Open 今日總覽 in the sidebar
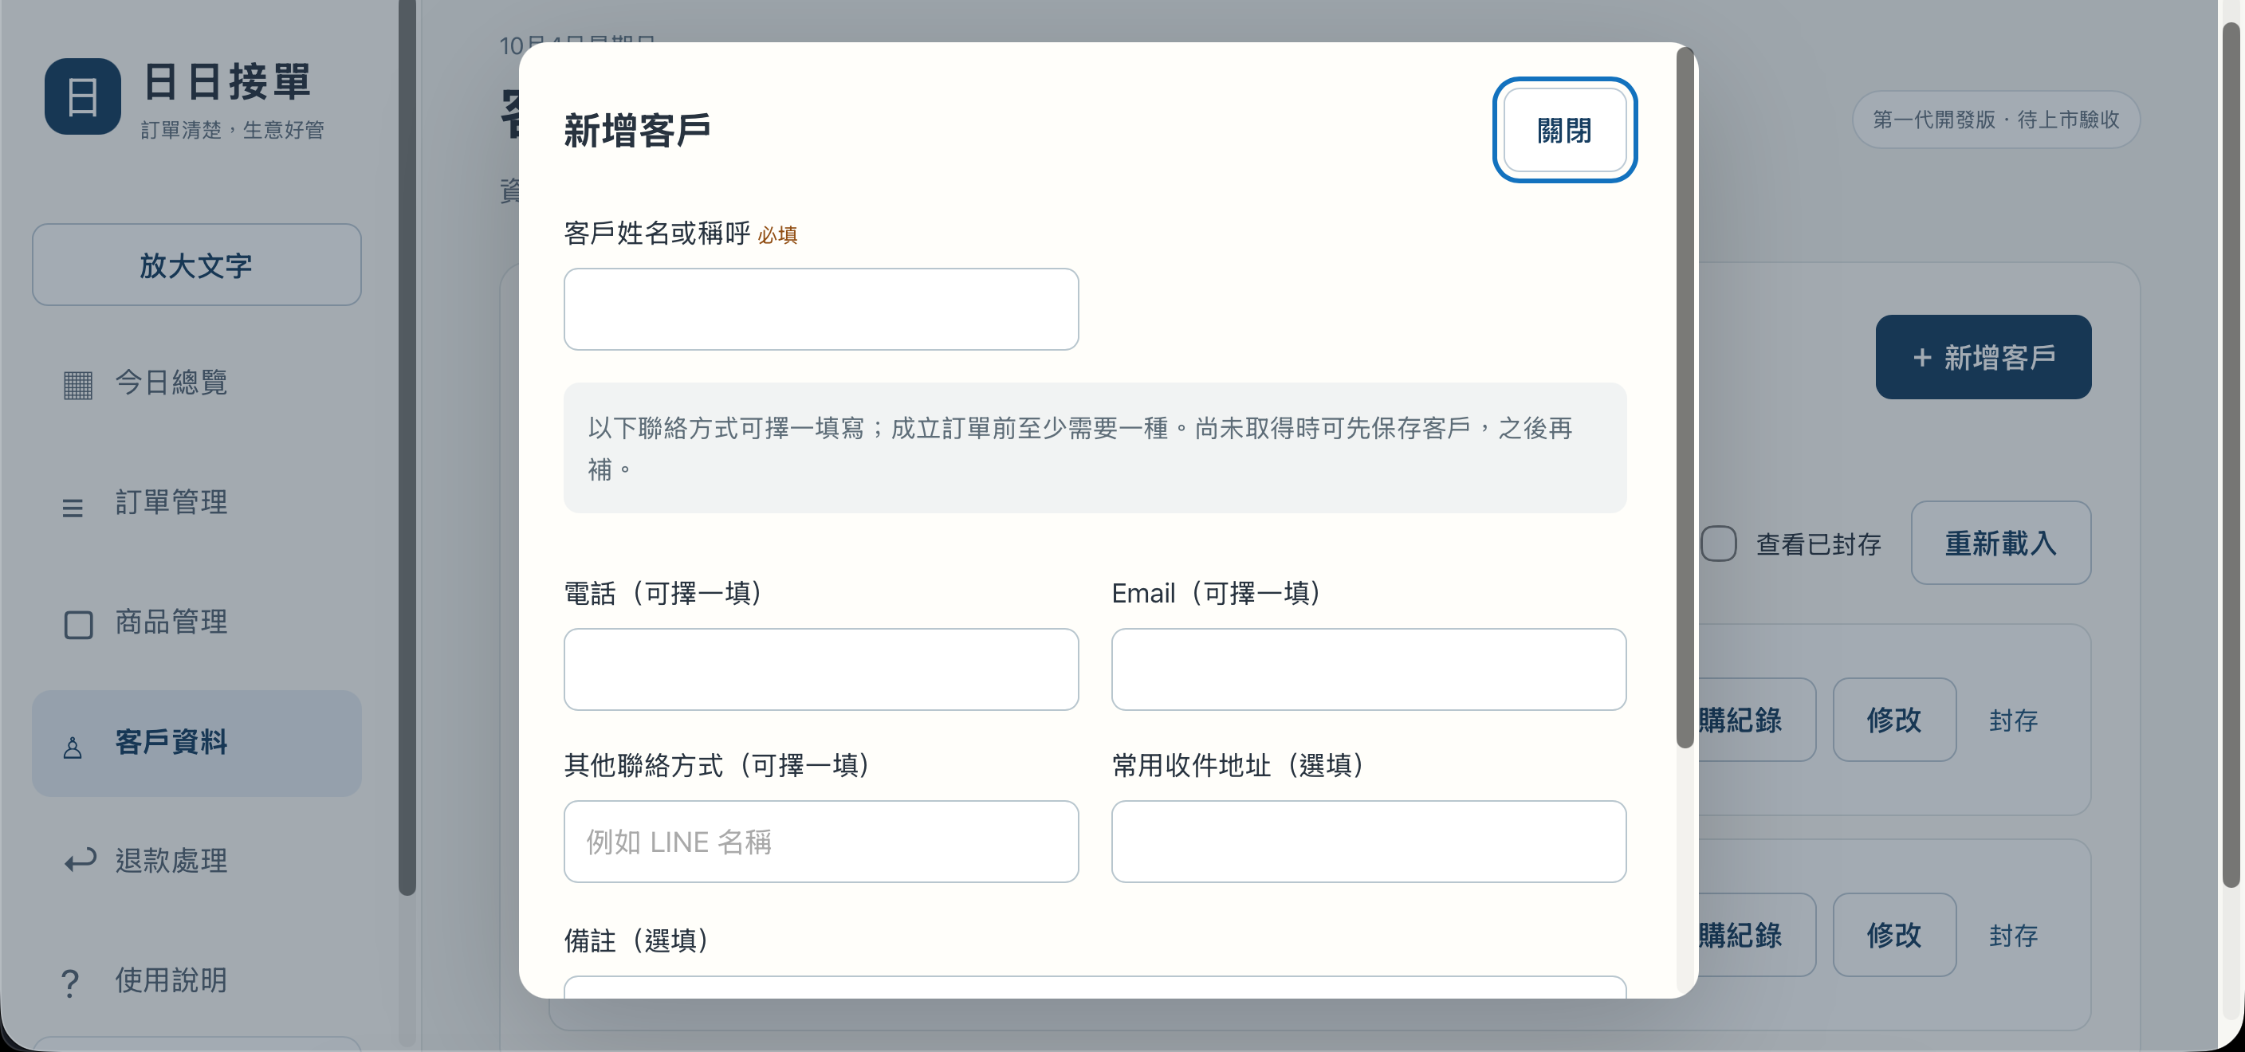This screenshot has height=1052, width=2245. pos(197,383)
